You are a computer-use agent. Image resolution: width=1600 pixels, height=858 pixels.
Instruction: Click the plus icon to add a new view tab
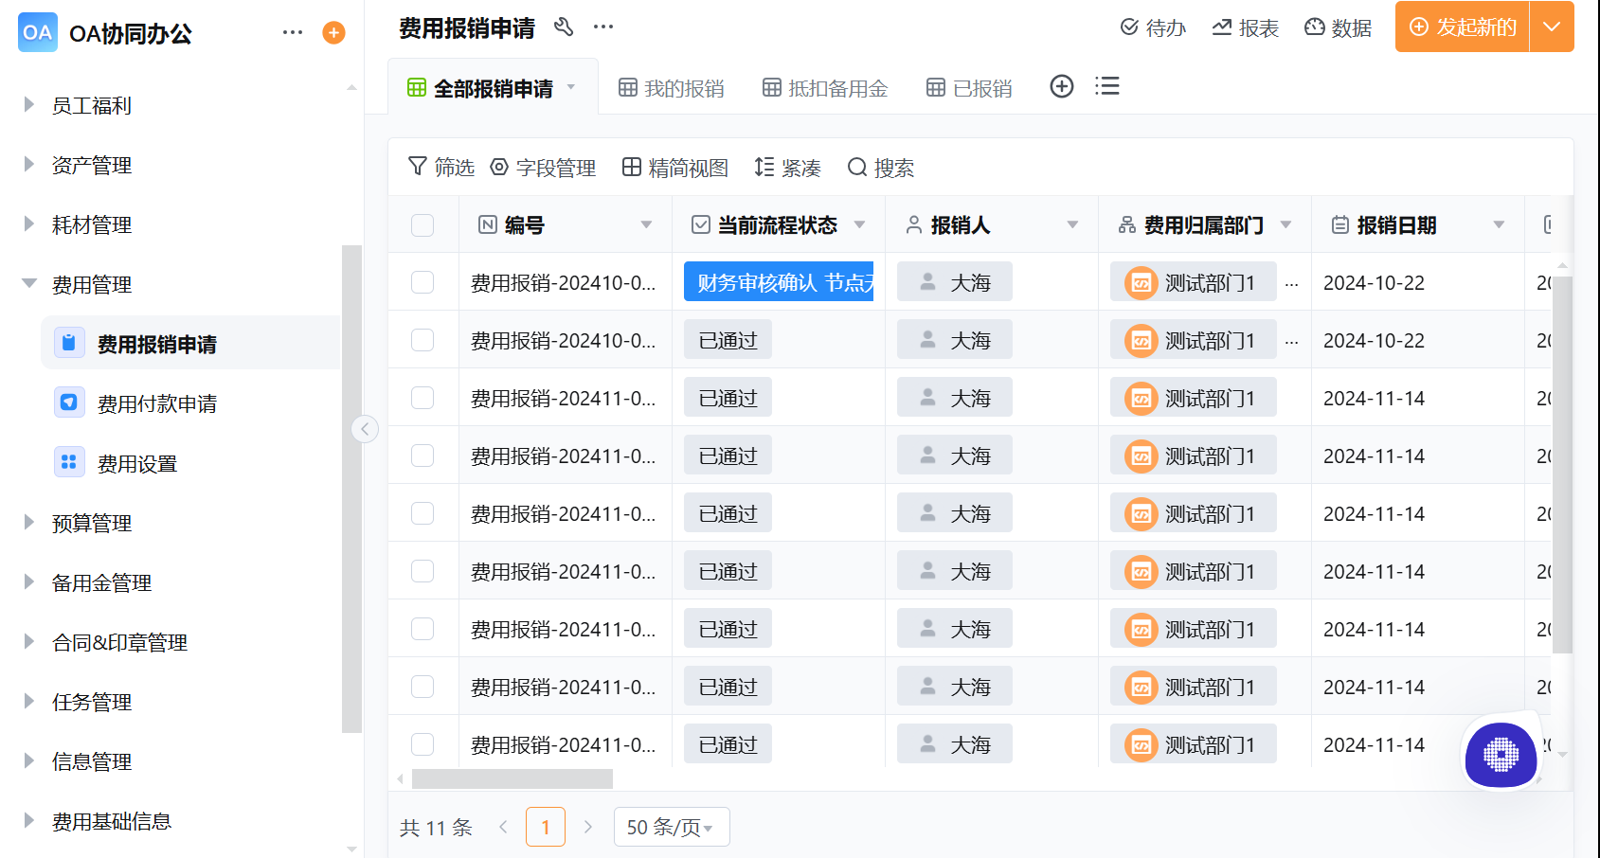tap(1061, 85)
